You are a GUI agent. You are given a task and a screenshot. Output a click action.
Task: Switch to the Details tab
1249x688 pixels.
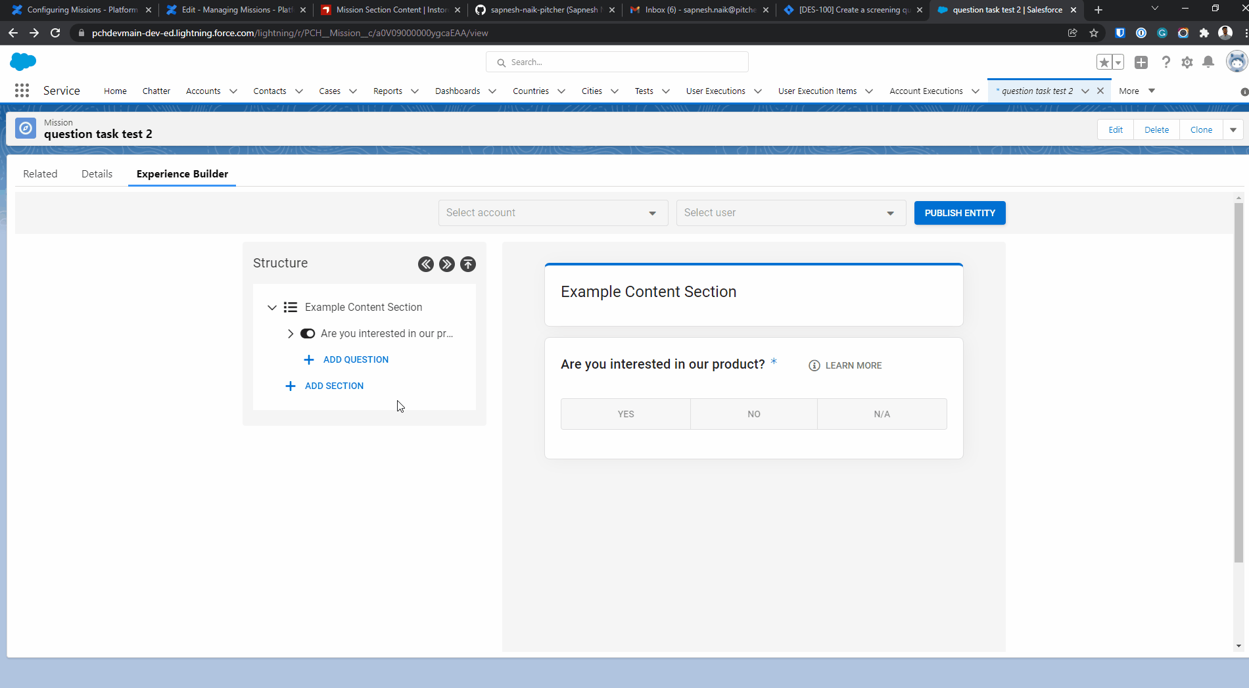pos(97,174)
